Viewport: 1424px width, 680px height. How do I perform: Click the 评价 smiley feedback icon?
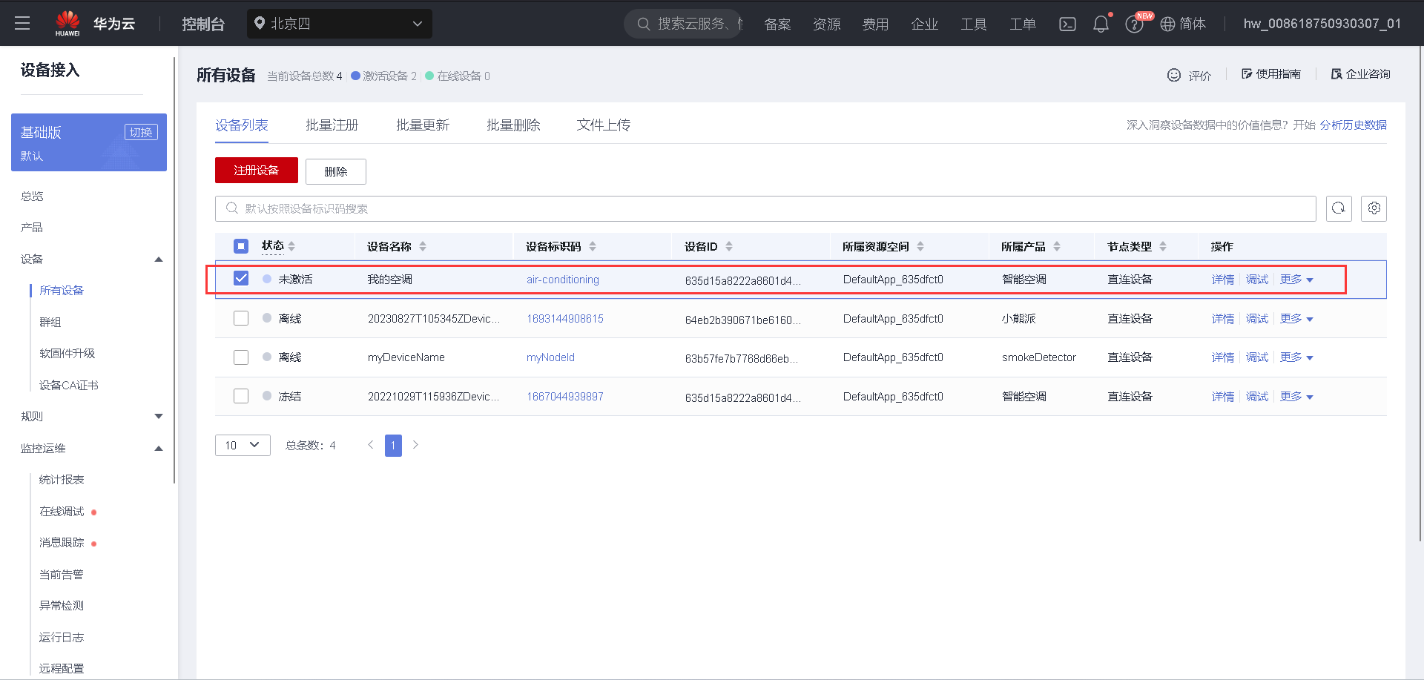click(1174, 75)
